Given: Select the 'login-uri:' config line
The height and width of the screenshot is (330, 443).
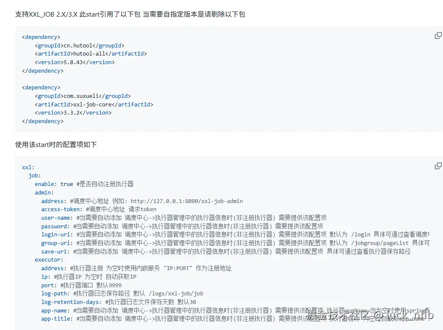Looking at the screenshot, I should (x=235, y=234).
